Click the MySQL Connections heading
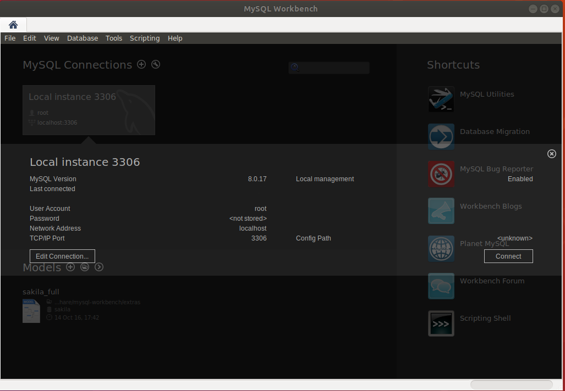565x391 pixels. click(78, 65)
